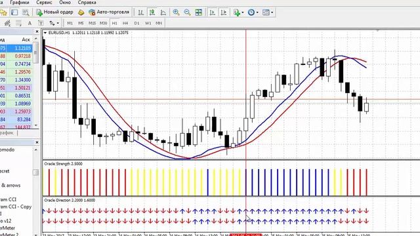Click the Oracle Strength indicator label
Image resolution: width=420 pixels, height=236 pixels.
(63, 163)
